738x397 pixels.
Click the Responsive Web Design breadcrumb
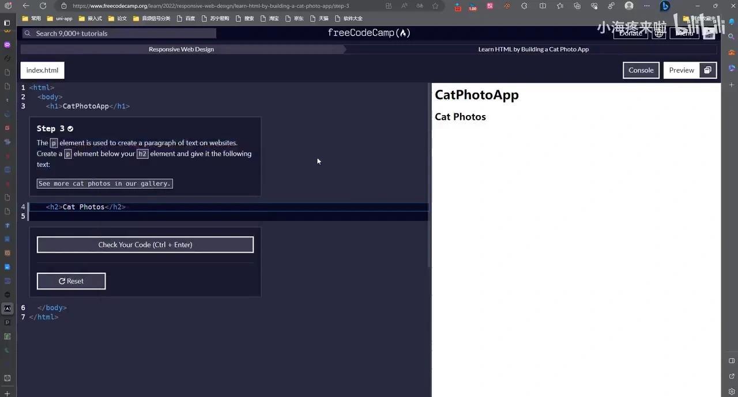tap(181, 49)
